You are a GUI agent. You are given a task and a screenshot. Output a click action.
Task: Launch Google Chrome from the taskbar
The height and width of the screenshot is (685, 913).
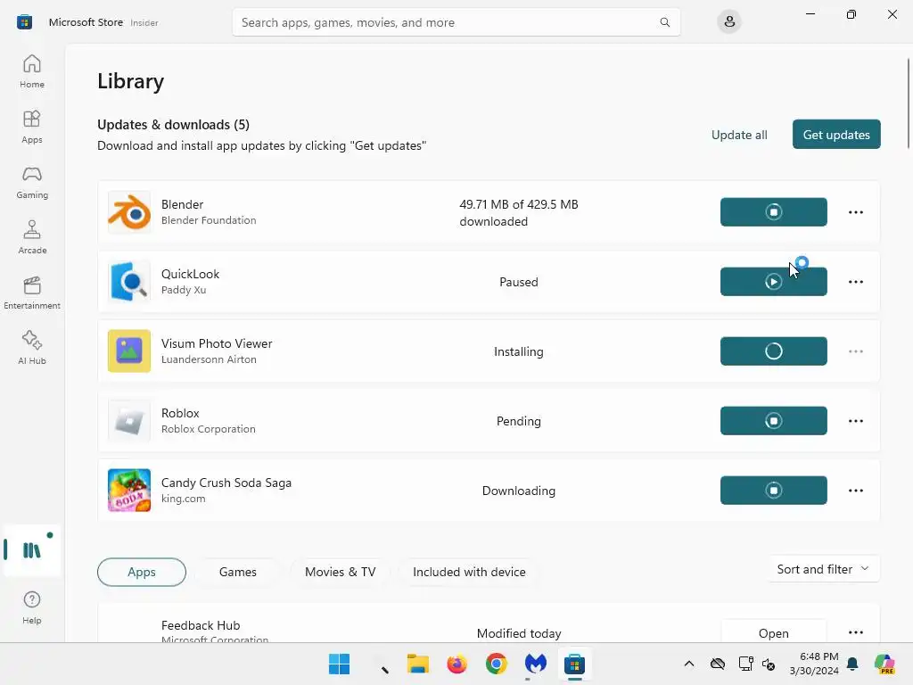(x=496, y=664)
